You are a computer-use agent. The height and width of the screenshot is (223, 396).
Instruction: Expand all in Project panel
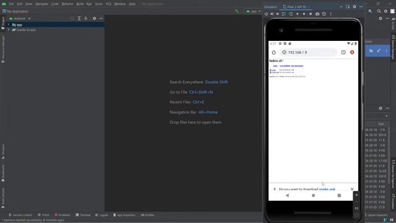click(x=79, y=19)
